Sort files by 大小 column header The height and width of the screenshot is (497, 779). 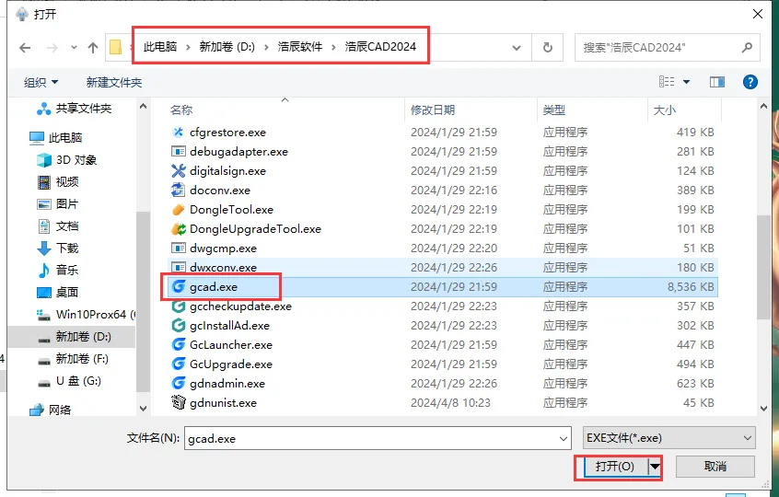(x=664, y=110)
